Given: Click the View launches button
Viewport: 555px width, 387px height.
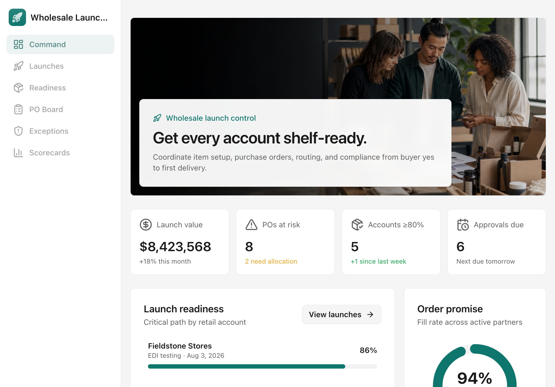Looking at the screenshot, I should (x=341, y=314).
